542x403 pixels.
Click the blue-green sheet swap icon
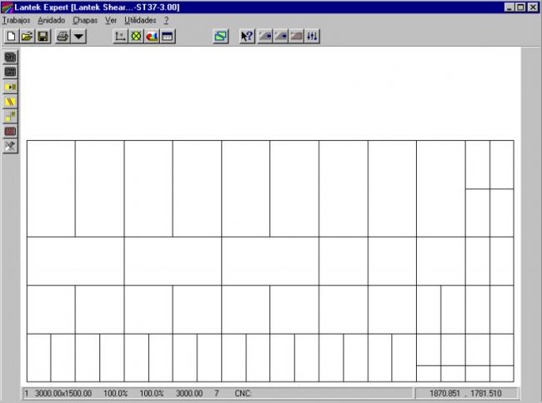pyautogui.click(x=221, y=37)
